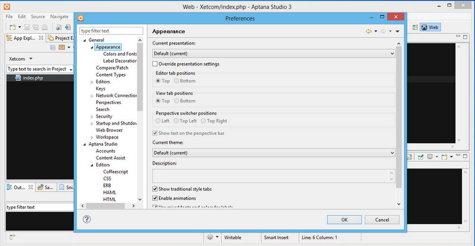
Task: Click the Save toolbar icon in main window
Action: (27, 27)
